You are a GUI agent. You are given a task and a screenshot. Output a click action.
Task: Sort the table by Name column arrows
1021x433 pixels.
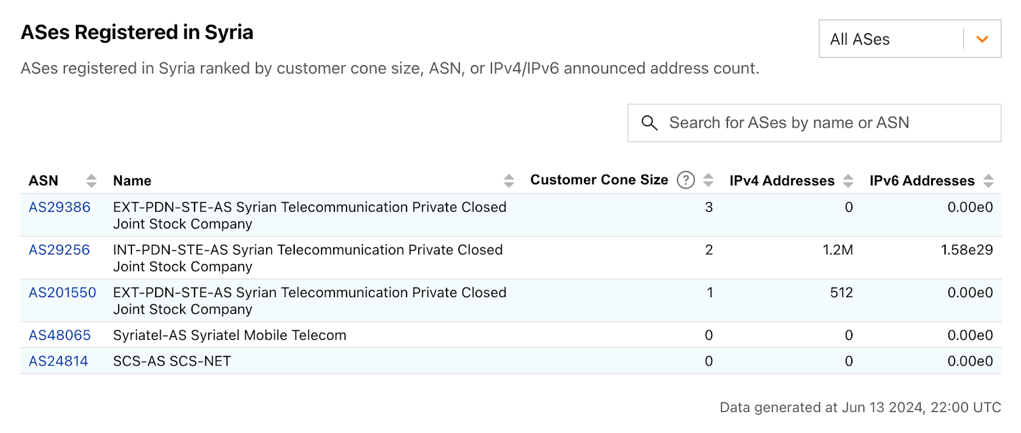pyautogui.click(x=509, y=181)
